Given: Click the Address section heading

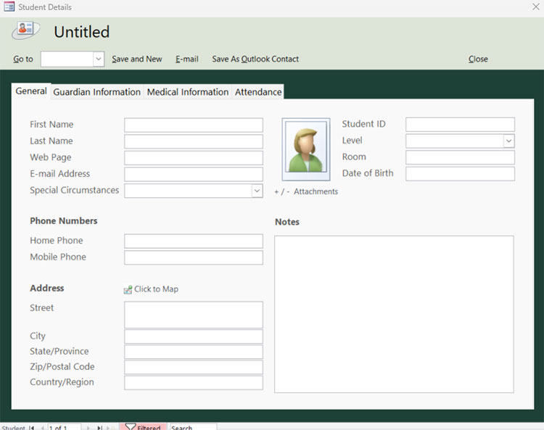Looking at the screenshot, I should (47, 288).
